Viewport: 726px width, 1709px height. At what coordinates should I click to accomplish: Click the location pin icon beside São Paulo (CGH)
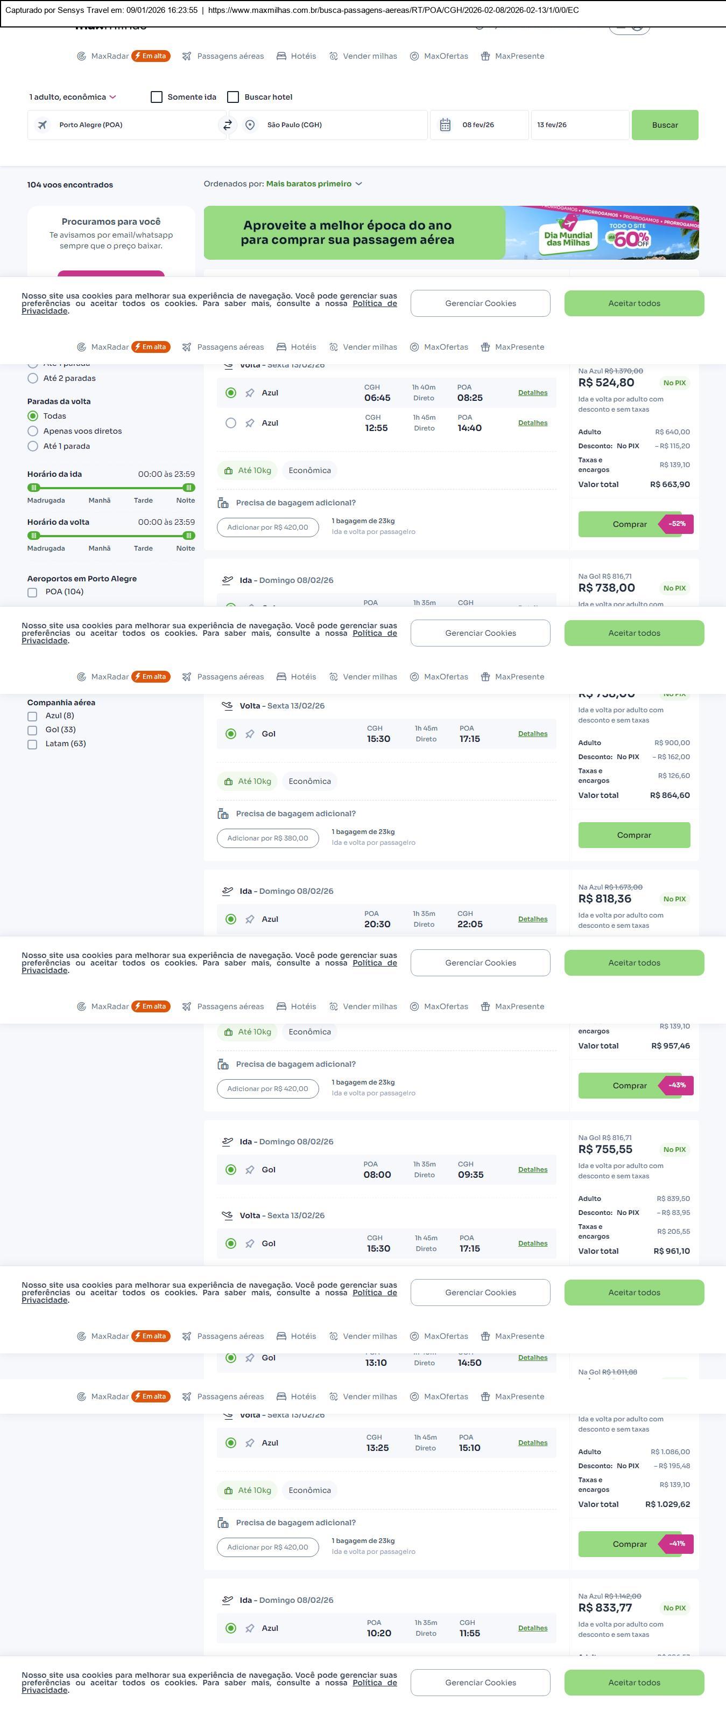click(x=250, y=124)
